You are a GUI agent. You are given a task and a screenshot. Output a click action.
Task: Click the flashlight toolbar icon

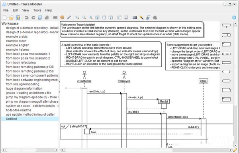tap(141, 17)
